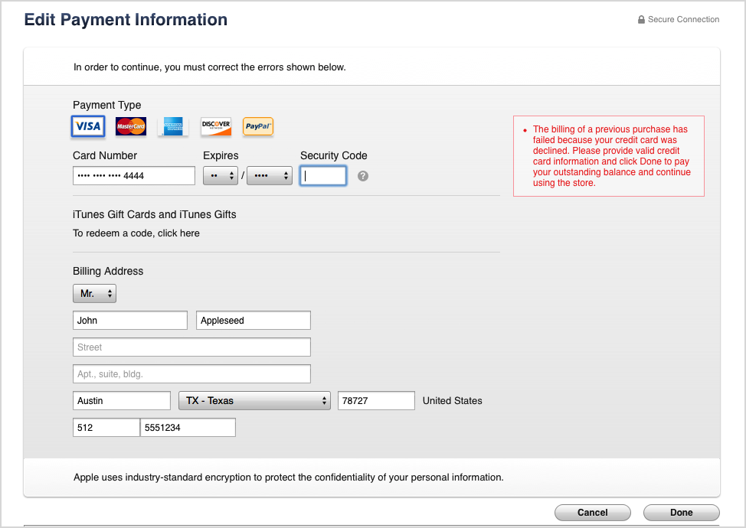The width and height of the screenshot is (746, 528).
Task: Open the expiration month dropdown
Action: [x=221, y=176]
